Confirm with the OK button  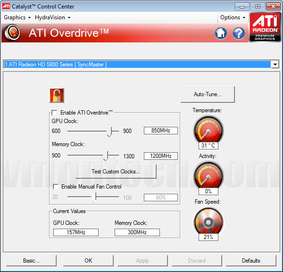[x=89, y=261]
